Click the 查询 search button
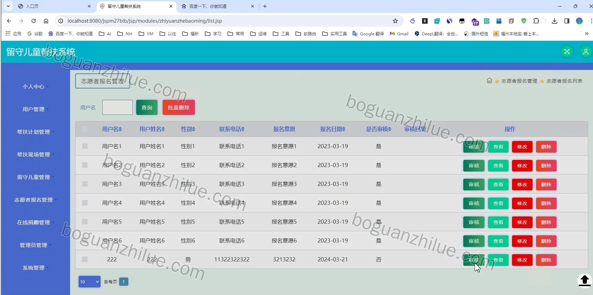 147,107
